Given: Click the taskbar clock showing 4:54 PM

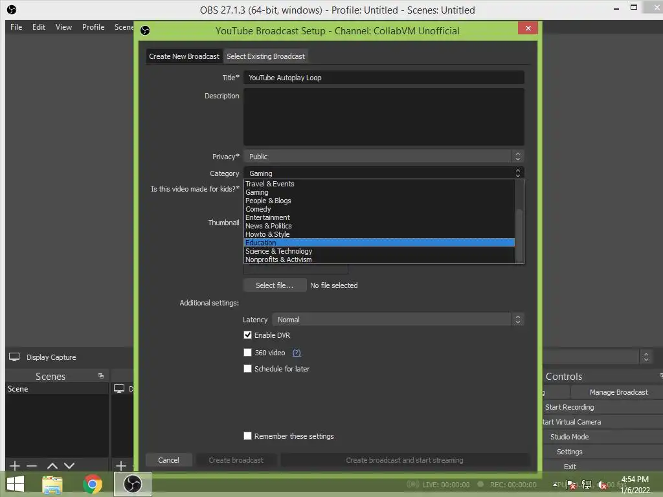Looking at the screenshot, I should point(635,484).
